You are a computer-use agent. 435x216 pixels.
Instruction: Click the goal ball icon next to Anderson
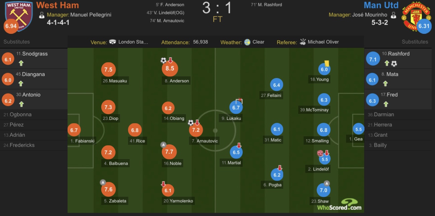pos(164,60)
